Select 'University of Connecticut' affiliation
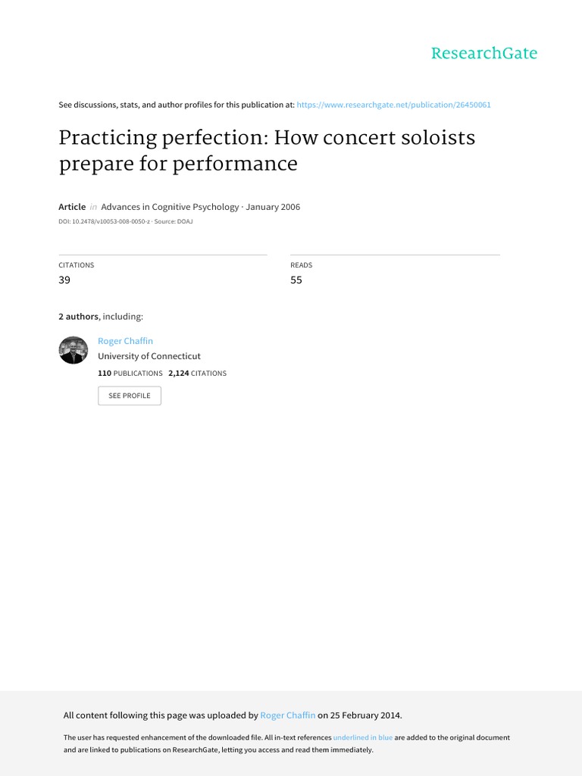The width and height of the screenshot is (582, 776). (x=149, y=356)
